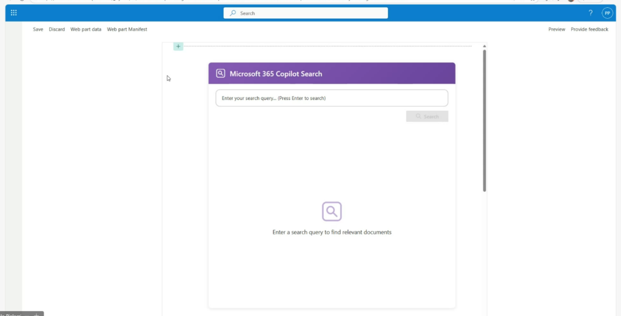Image resolution: width=621 pixels, height=316 pixels.
Task: Click the Preview button
Action: tap(557, 29)
